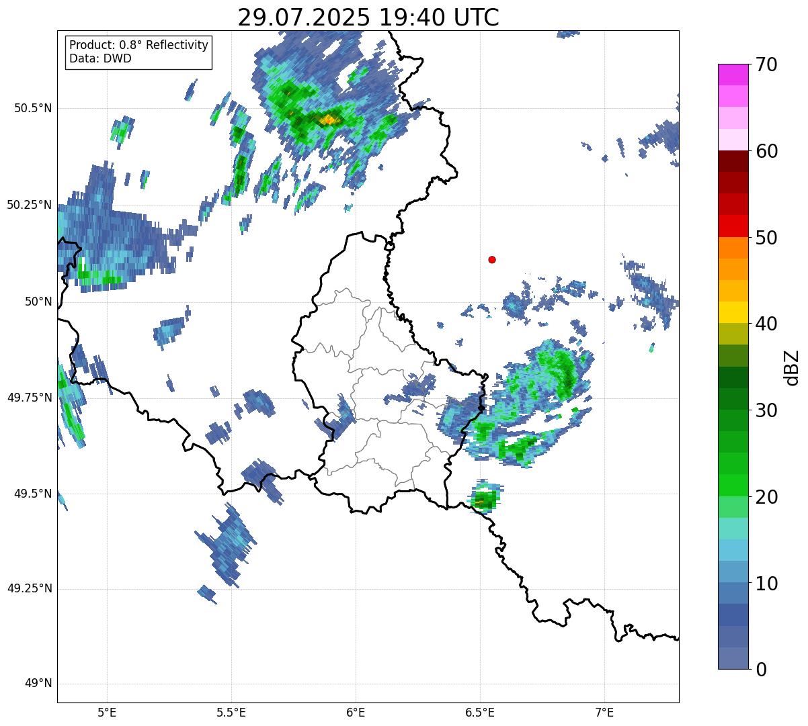The width and height of the screenshot is (808, 726).
Task: Click the colorbar tick label "70"
Action: tap(766, 64)
